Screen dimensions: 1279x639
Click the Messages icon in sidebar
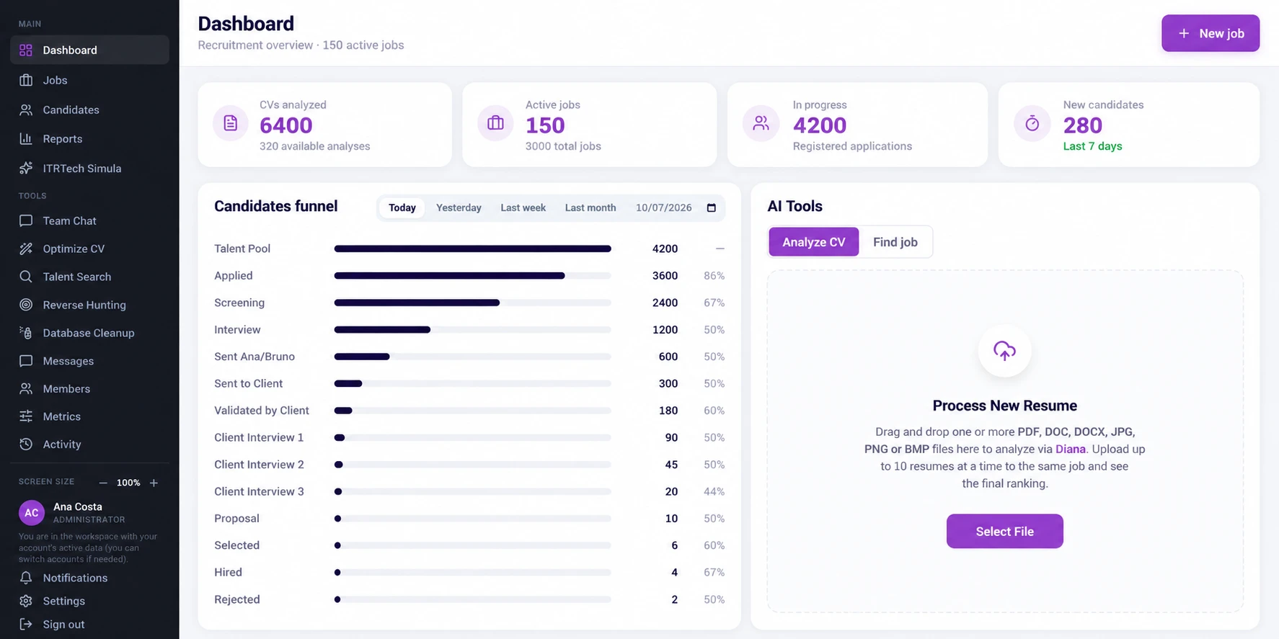[26, 361]
